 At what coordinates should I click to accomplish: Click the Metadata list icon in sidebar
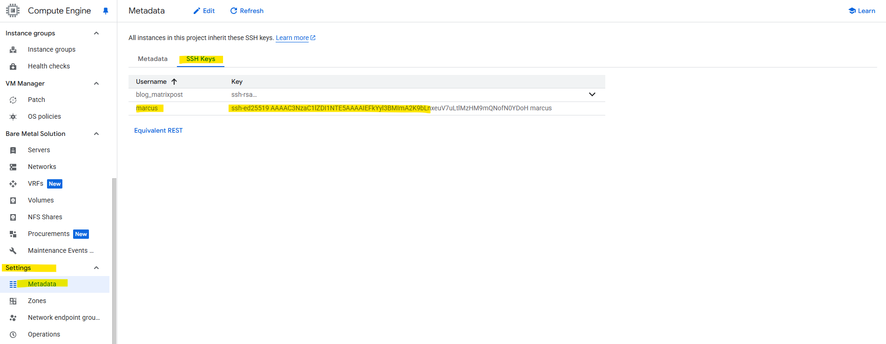pyautogui.click(x=13, y=284)
